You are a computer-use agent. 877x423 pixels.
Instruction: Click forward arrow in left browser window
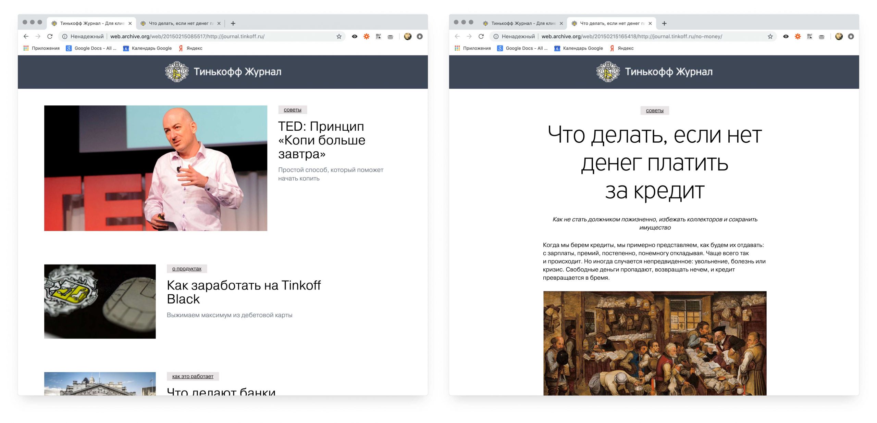pos(38,36)
